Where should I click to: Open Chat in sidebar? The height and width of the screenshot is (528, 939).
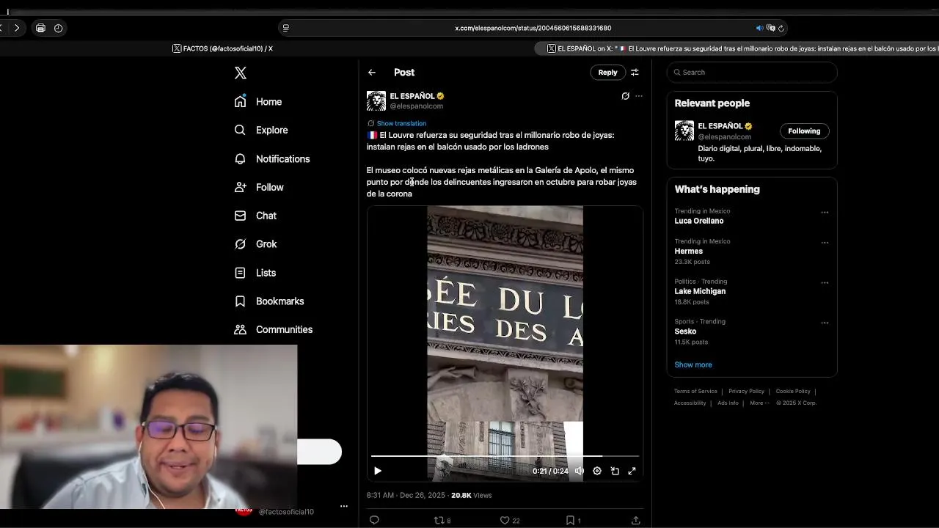coord(255,216)
